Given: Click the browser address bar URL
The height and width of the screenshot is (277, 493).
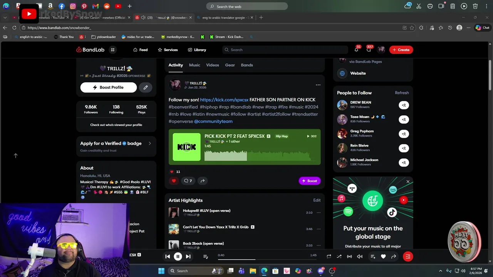Looking at the screenshot, I should [59, 28].
